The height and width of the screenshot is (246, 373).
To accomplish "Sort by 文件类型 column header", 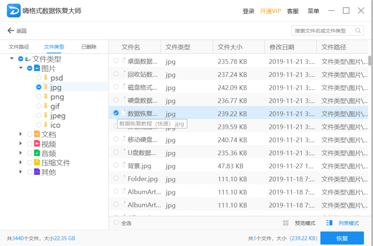I will click(x=178, y=47).
